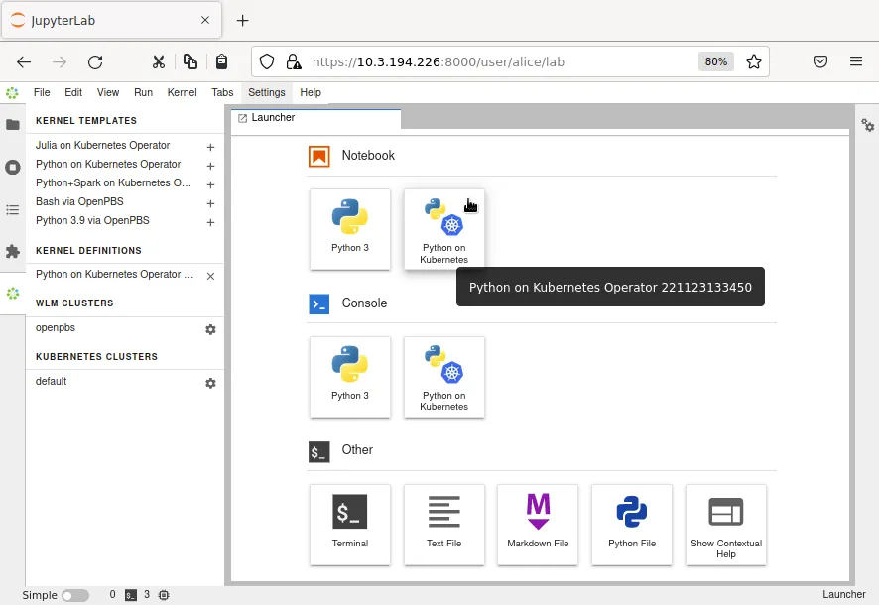Create a new Text File
879x605 pixels.
pyautogui.click(x=444, y=525)
